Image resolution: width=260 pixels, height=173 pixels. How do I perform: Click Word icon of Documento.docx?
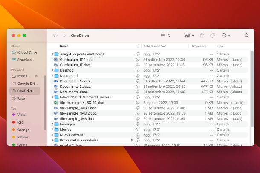click(x=56, y=92)
